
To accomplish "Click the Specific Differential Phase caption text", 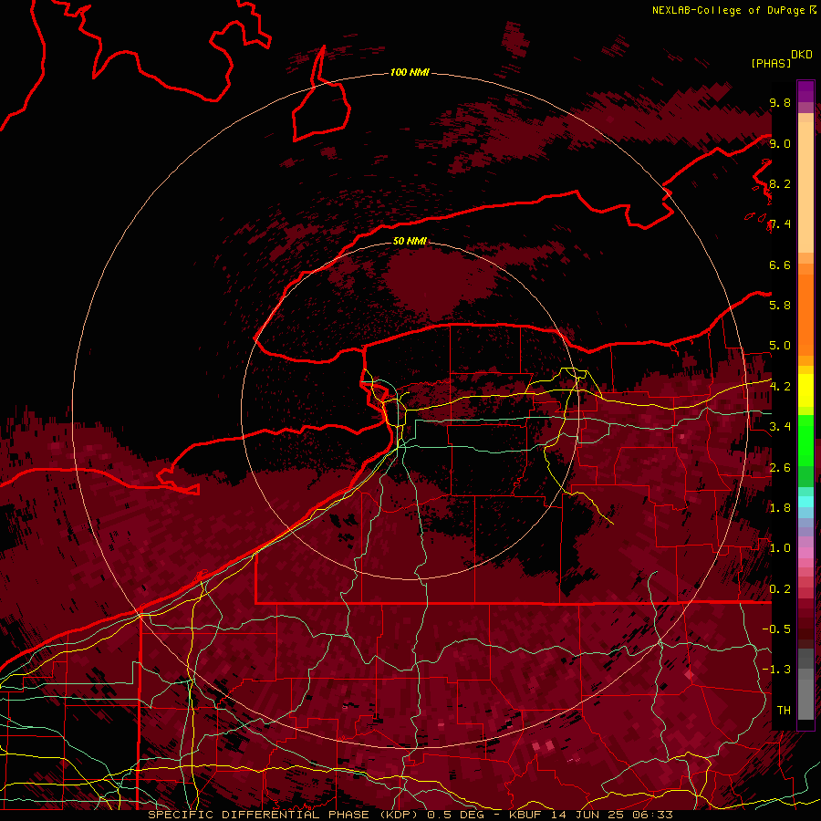I will pos(410,815).
